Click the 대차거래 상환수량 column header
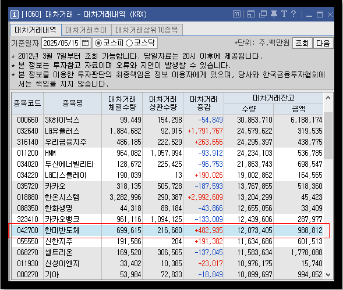The image size is (343, 290). coord(162,103)
